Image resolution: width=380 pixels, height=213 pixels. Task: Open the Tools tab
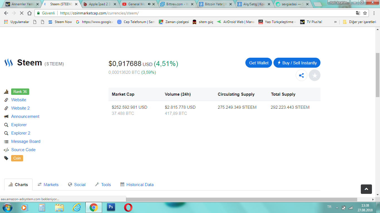pyautogui.click(x=103, y=185)
